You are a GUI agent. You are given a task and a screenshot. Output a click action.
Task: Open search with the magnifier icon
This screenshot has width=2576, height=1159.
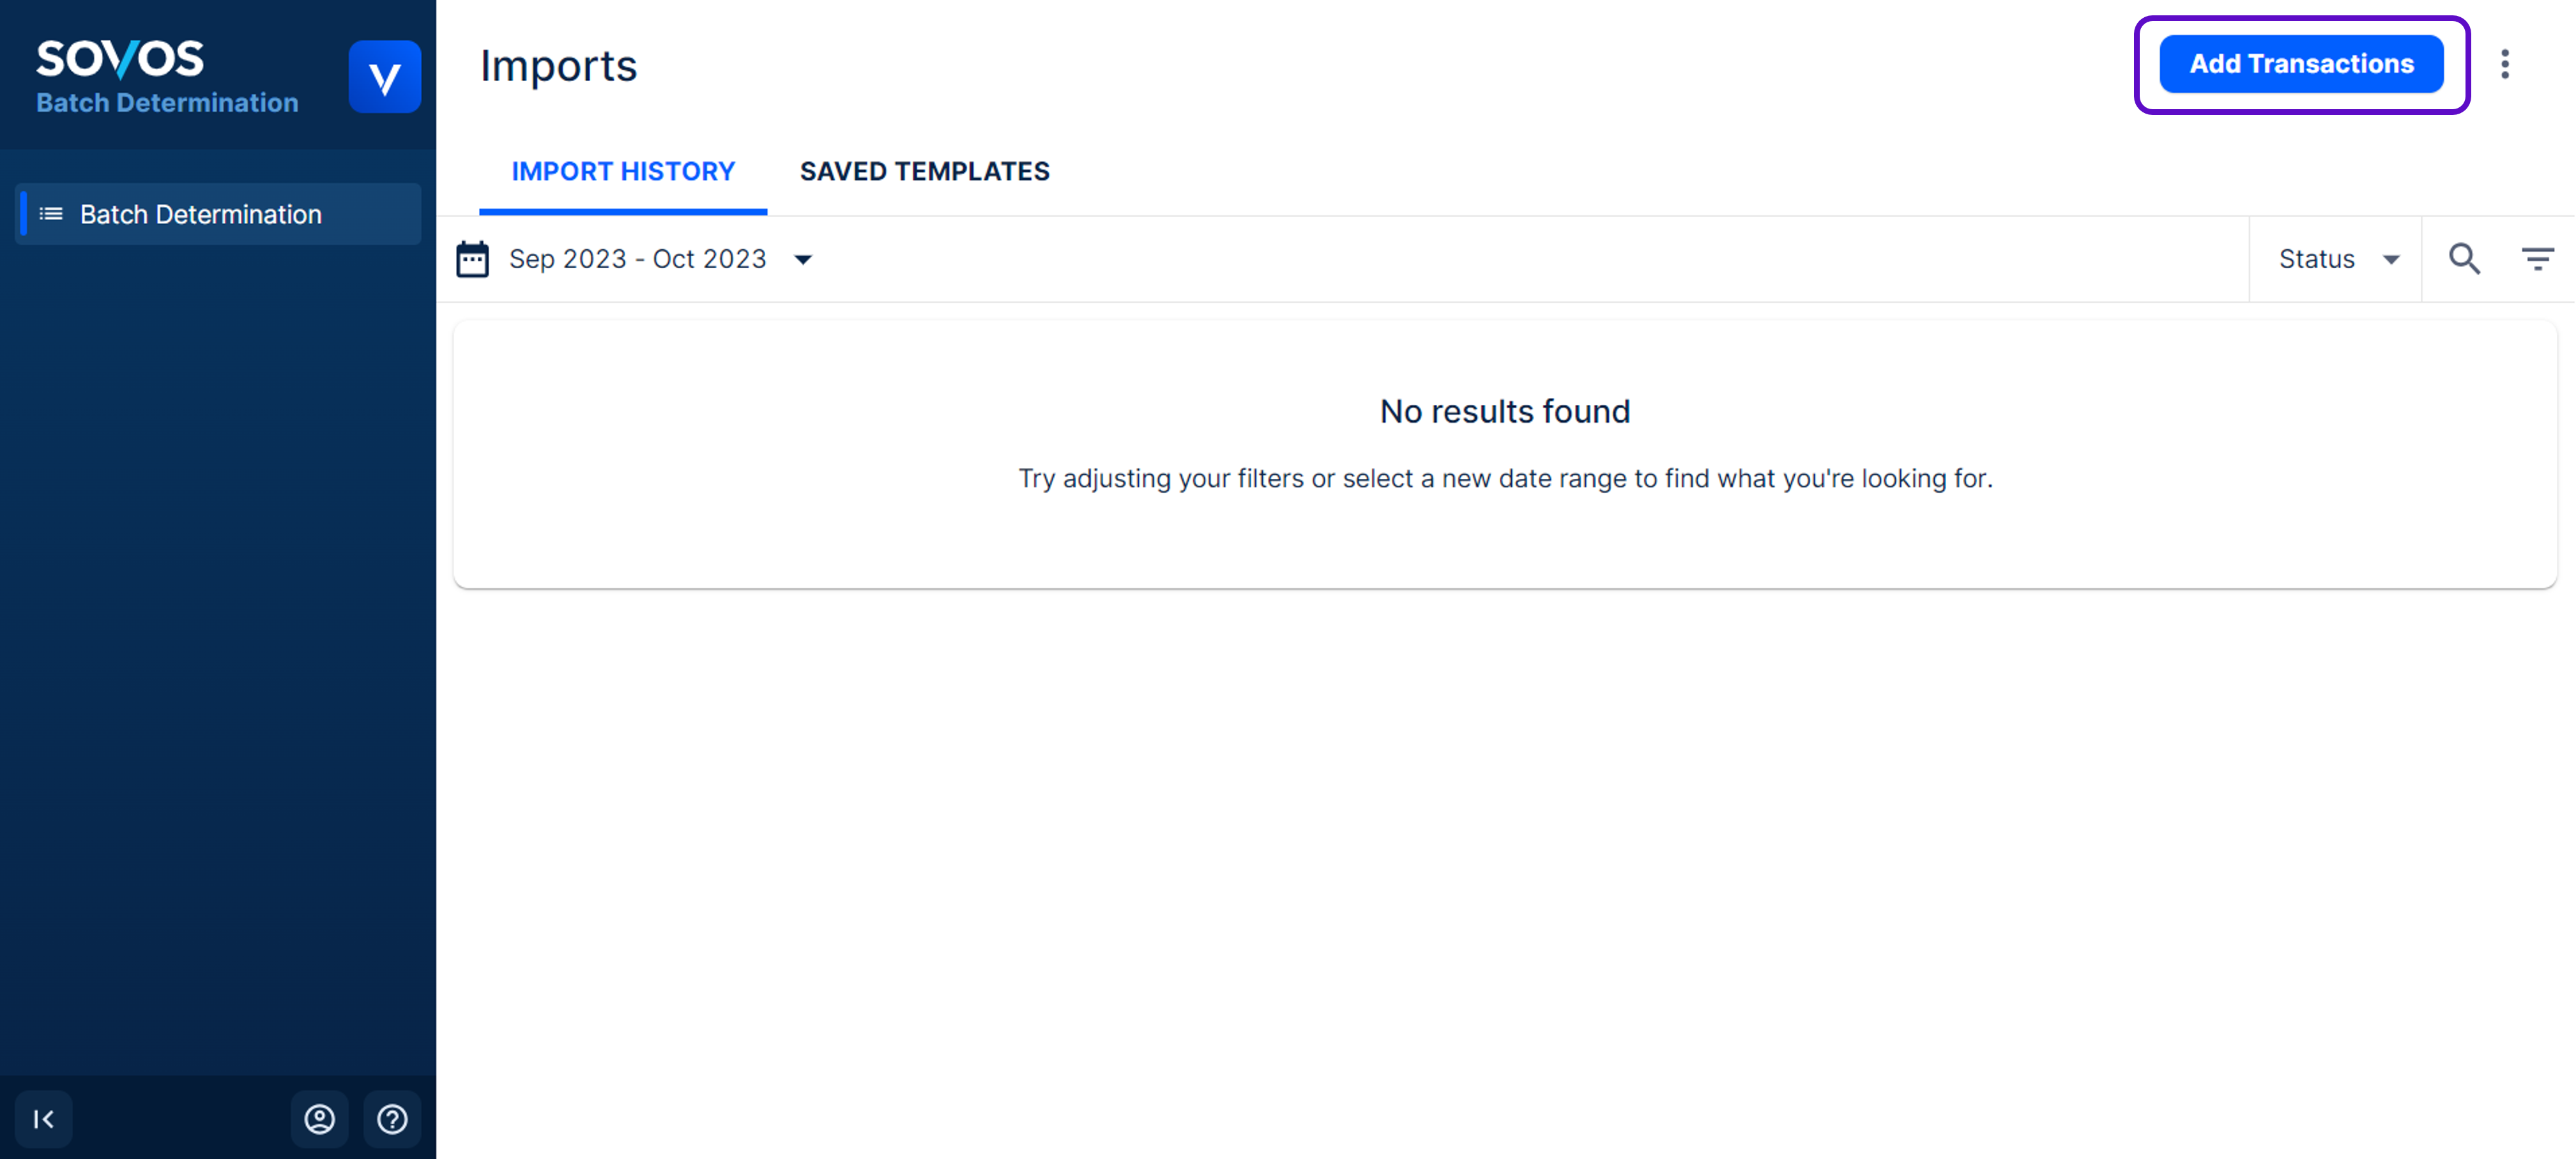pyautogui.click(x=2464, y=259)
